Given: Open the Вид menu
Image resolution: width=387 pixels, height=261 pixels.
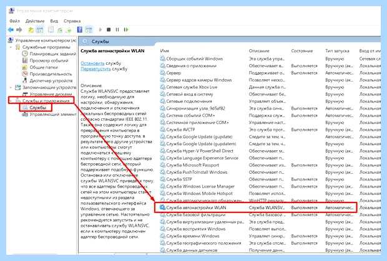Looking at the screenshot, I should point(54,21).
